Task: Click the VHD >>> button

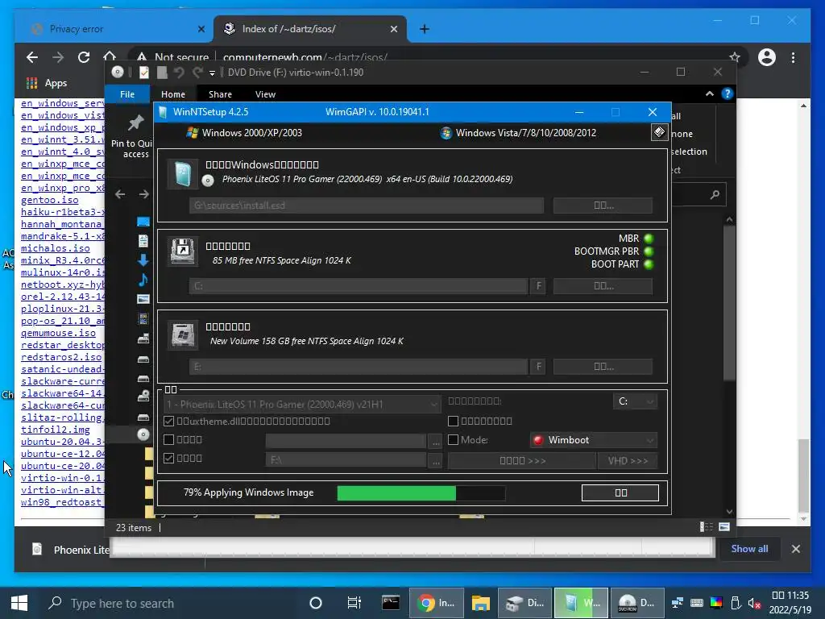Action: [628, 460]
